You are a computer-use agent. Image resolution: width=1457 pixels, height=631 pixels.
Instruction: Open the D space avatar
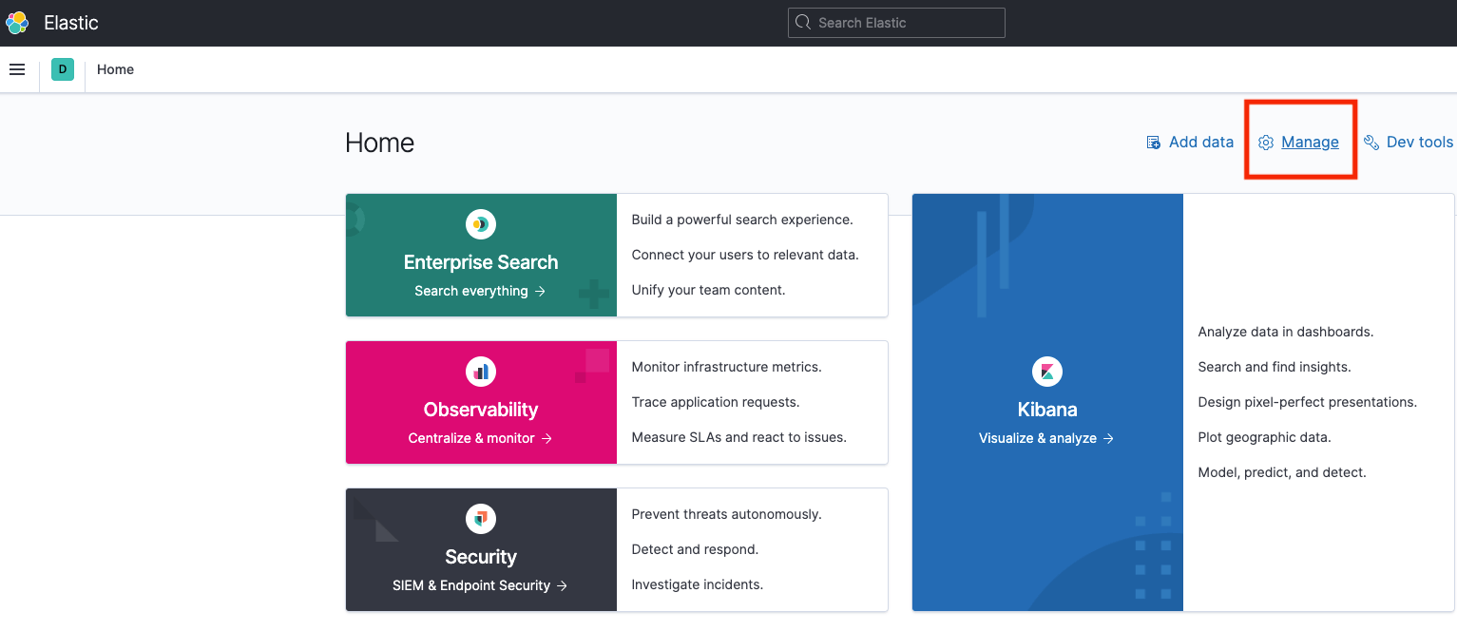(x=63, y=69)
